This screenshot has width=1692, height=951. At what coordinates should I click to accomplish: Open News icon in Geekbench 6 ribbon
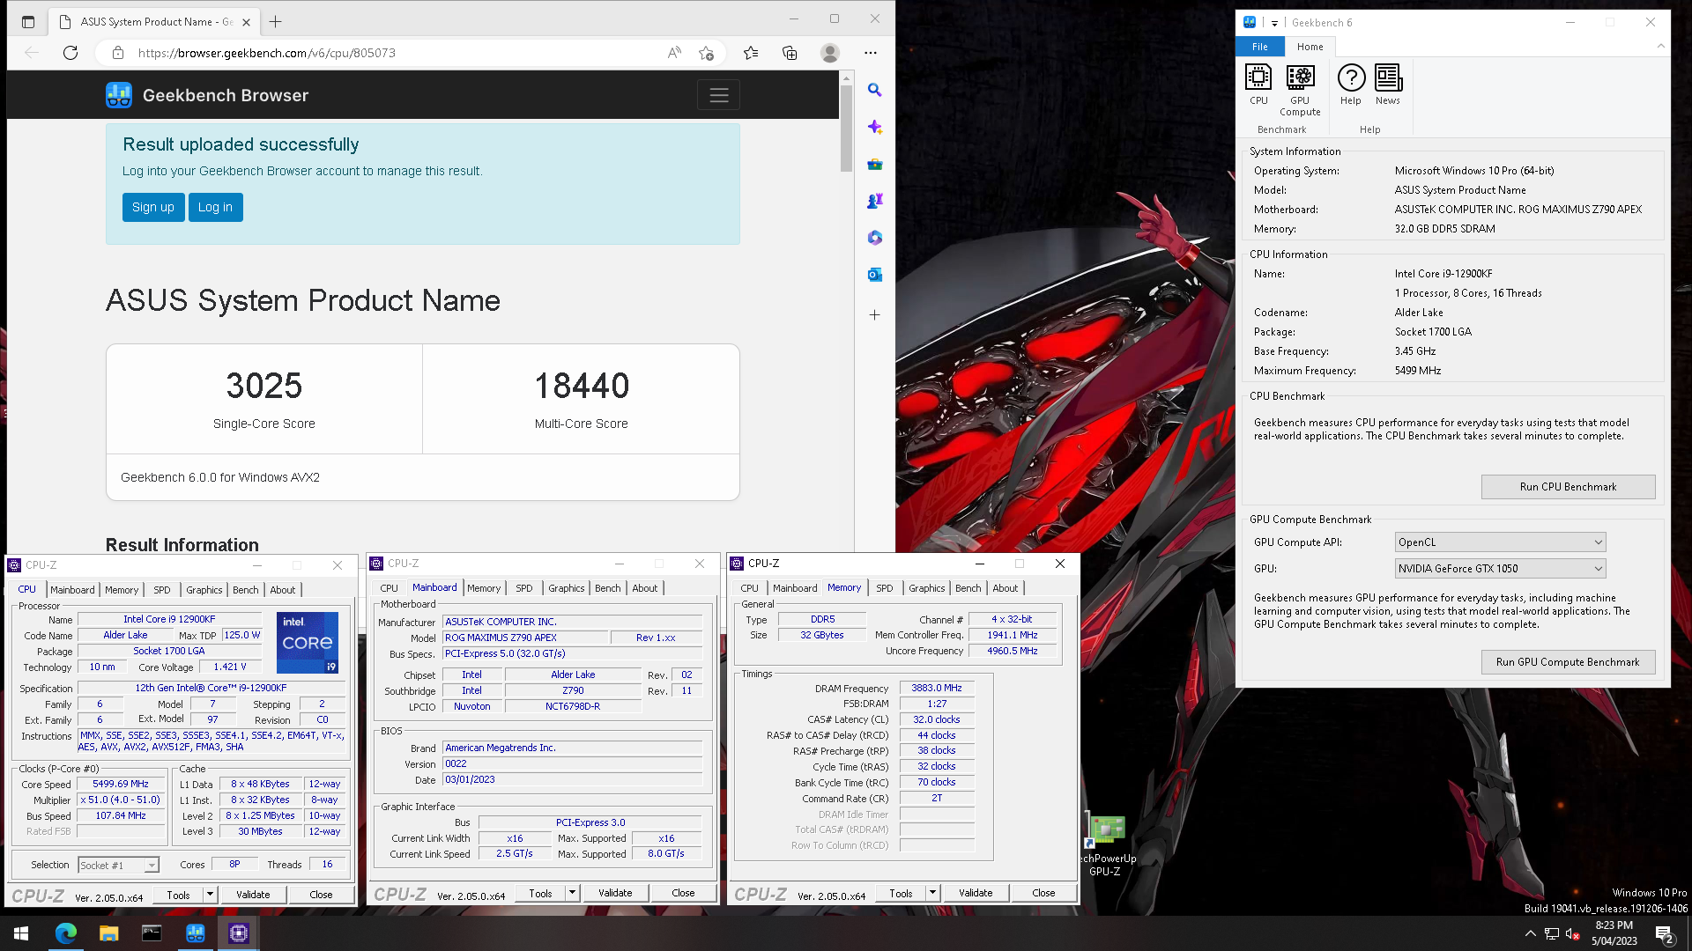(x=1388, y=85)
